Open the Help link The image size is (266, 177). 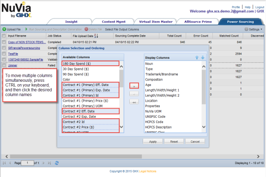(248, 7)
